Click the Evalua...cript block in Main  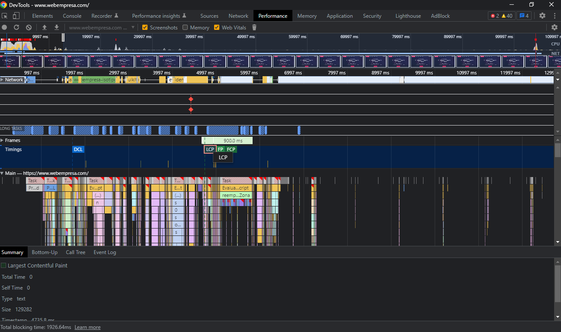tap(235, 188)
